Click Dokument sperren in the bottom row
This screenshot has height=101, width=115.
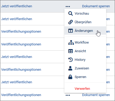[96, 95]
